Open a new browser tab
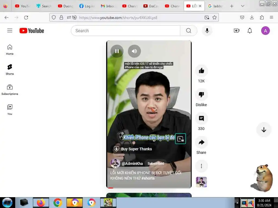Screen dimensions: 278x208 232,6
